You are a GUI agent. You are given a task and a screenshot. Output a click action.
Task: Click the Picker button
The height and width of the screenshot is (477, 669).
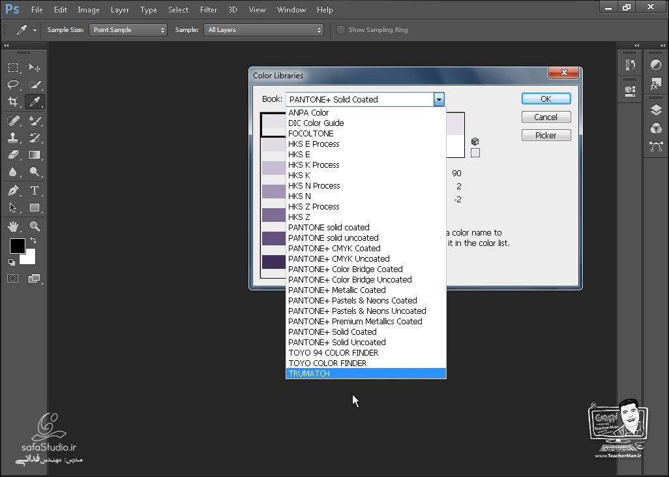(546, 135)
